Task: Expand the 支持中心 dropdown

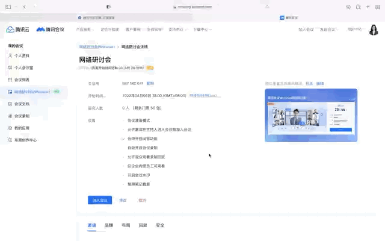Action: coord(177,30)
